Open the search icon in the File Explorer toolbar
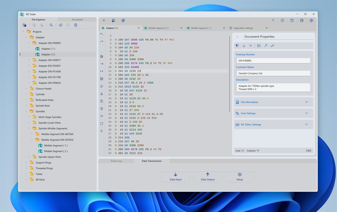Screen dimensions: 337x212 click(51, 25)
